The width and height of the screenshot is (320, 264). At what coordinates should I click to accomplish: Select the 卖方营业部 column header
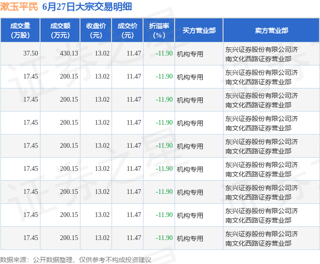(x=271, y=31)
